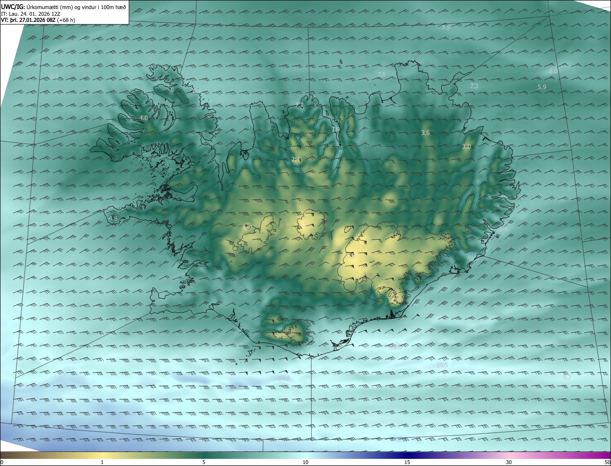Click the "15" tick on the color bar
611x466 pixels.
[x=407, y=462]
